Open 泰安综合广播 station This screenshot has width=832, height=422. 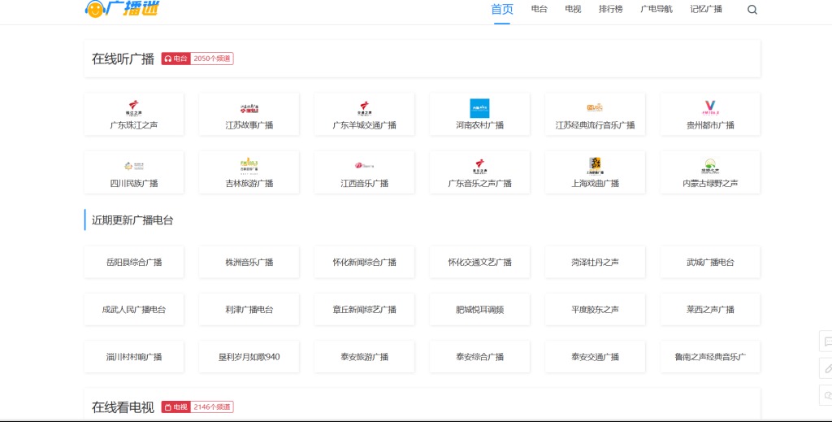point(479,356)
